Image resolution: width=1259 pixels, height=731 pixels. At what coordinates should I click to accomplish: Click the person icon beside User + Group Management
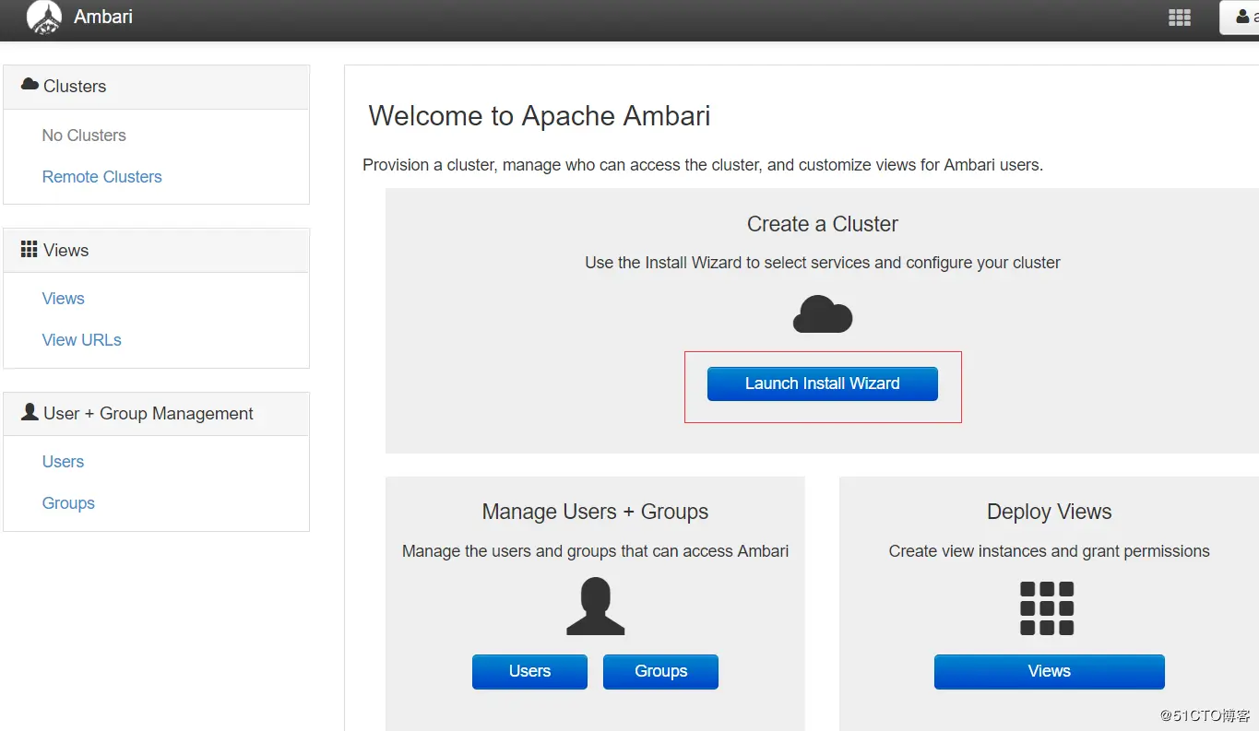[x=30, y=412]
